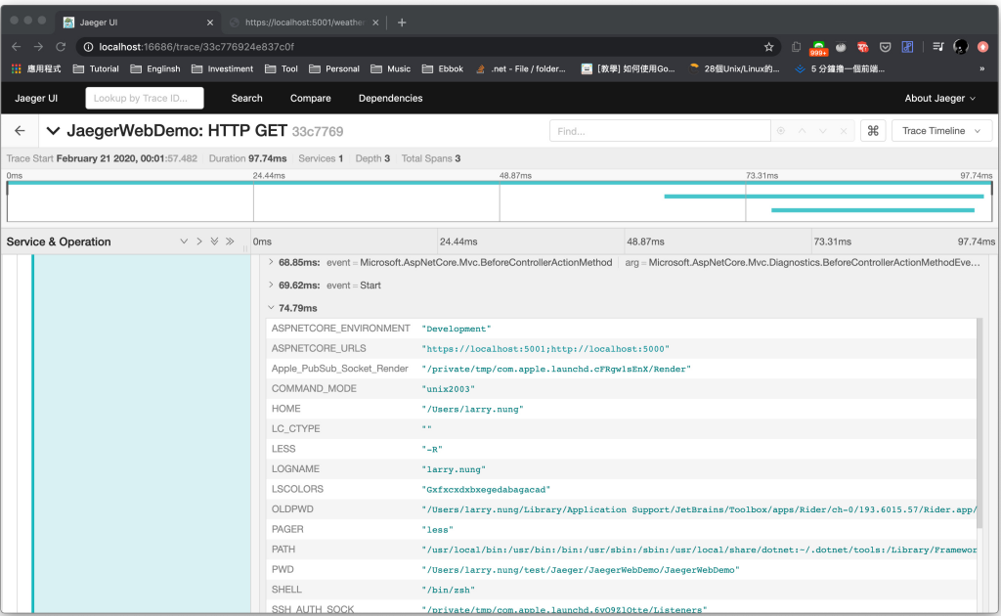Click the address bar URL
The image size is (1001, 616).
(x=196, y=47)
